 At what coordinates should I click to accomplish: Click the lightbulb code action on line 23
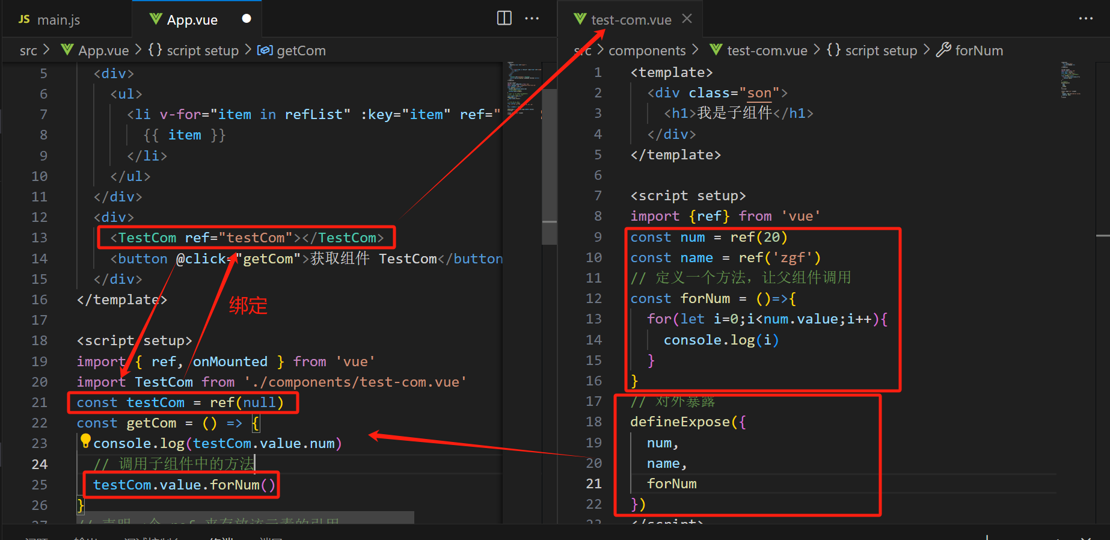(x=85, y=441)
